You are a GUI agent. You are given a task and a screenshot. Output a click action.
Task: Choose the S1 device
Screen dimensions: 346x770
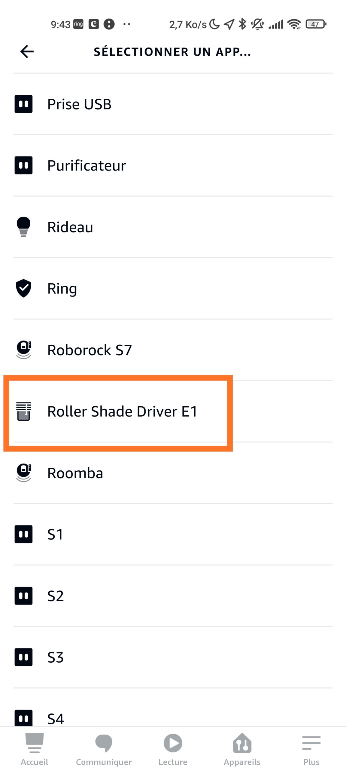pos(173,534)
